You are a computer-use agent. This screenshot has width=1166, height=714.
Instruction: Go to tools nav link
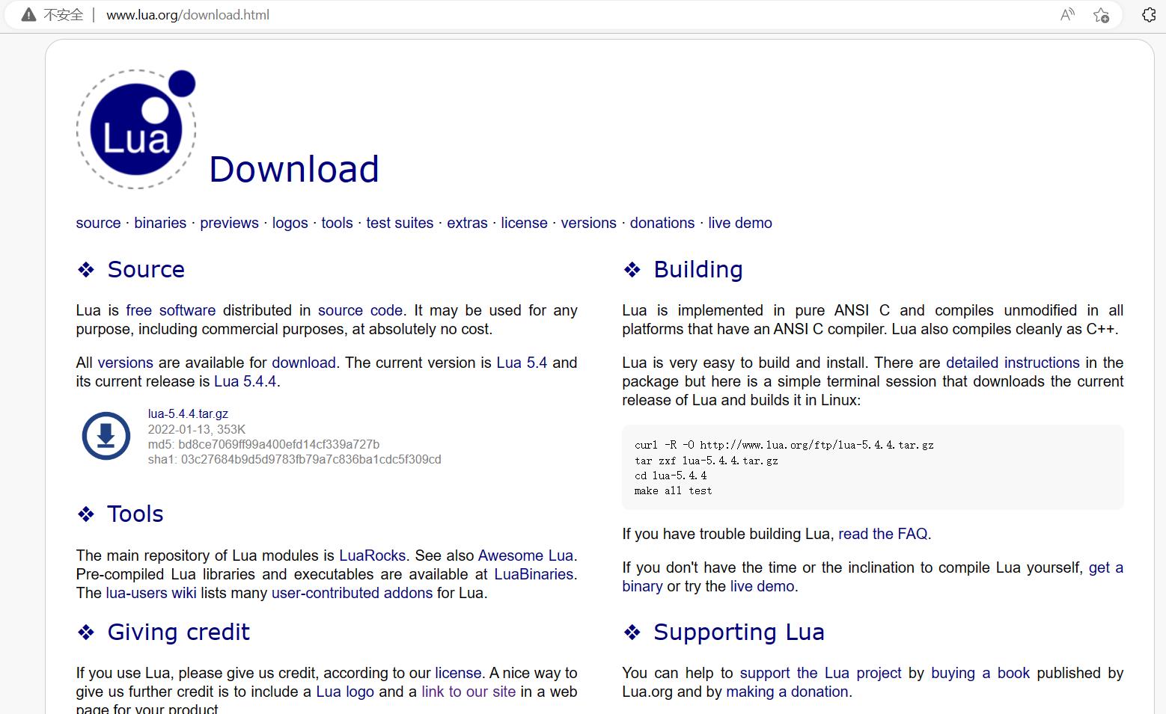[x=337, y=223]
